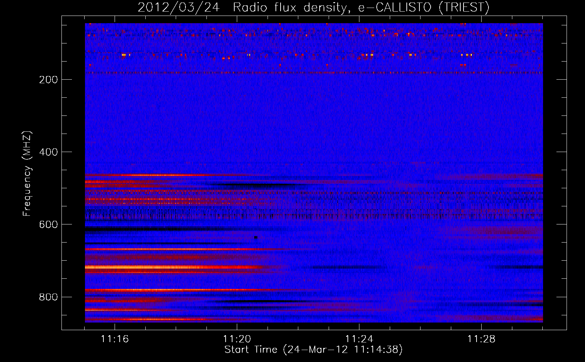The height and width of the screenshot is (362, 585).
Task: Click the 11:20 time tick label
Action: pos(237,339)
